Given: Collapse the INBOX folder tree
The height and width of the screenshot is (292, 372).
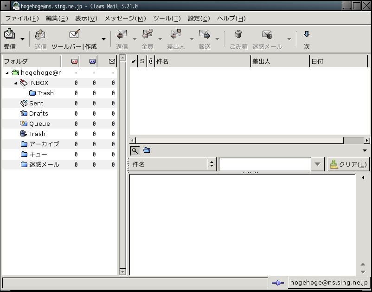Looking at the screenshot, I should [16, 83].
